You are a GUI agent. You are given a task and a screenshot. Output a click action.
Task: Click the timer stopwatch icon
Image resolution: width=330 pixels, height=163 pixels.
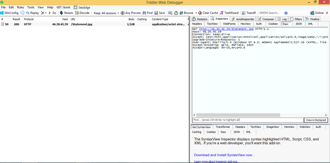point(176,13)
